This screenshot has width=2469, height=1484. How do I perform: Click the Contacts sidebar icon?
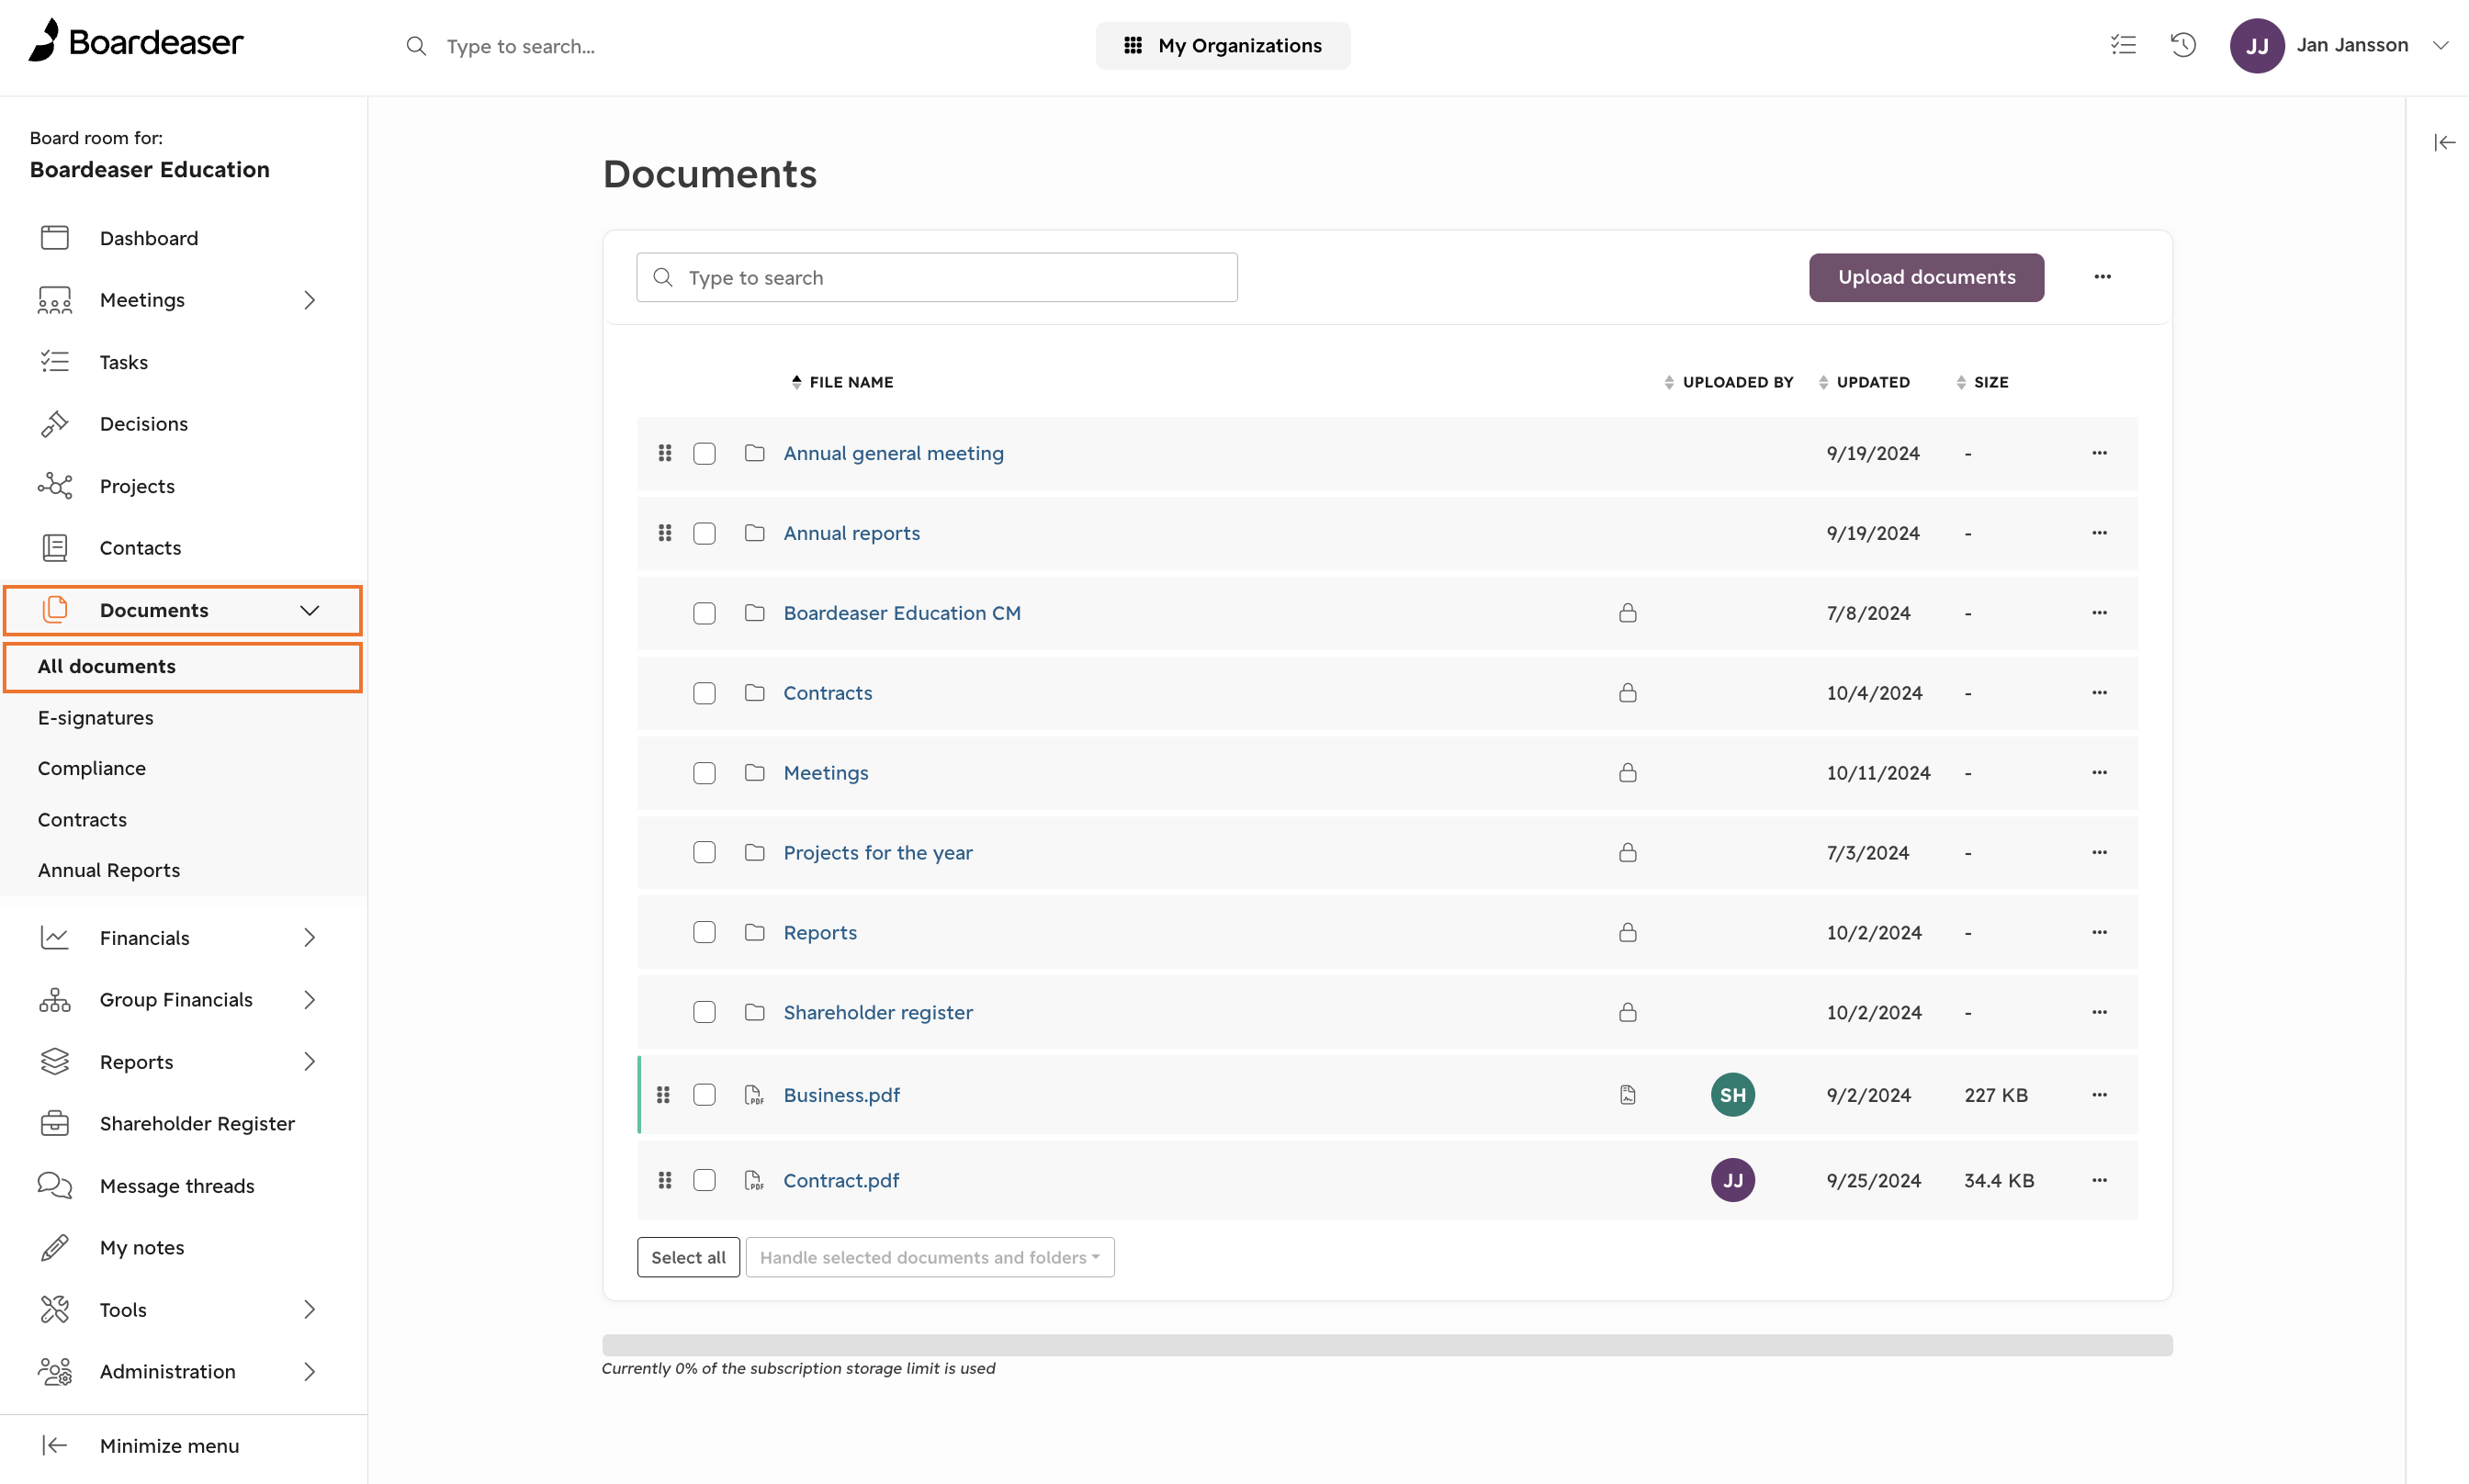[x=55, y=548]
